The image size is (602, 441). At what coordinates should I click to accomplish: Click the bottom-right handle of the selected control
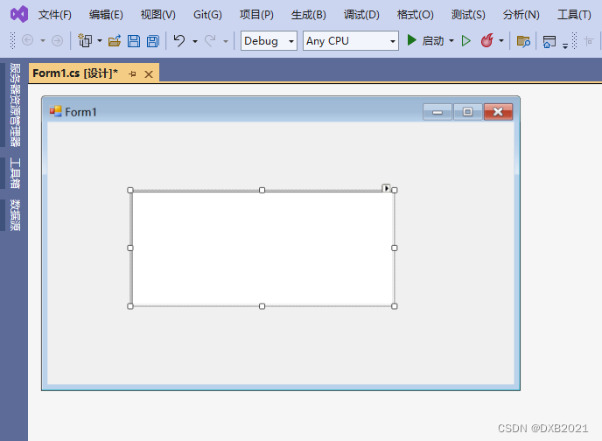click(x=395, y=306)
